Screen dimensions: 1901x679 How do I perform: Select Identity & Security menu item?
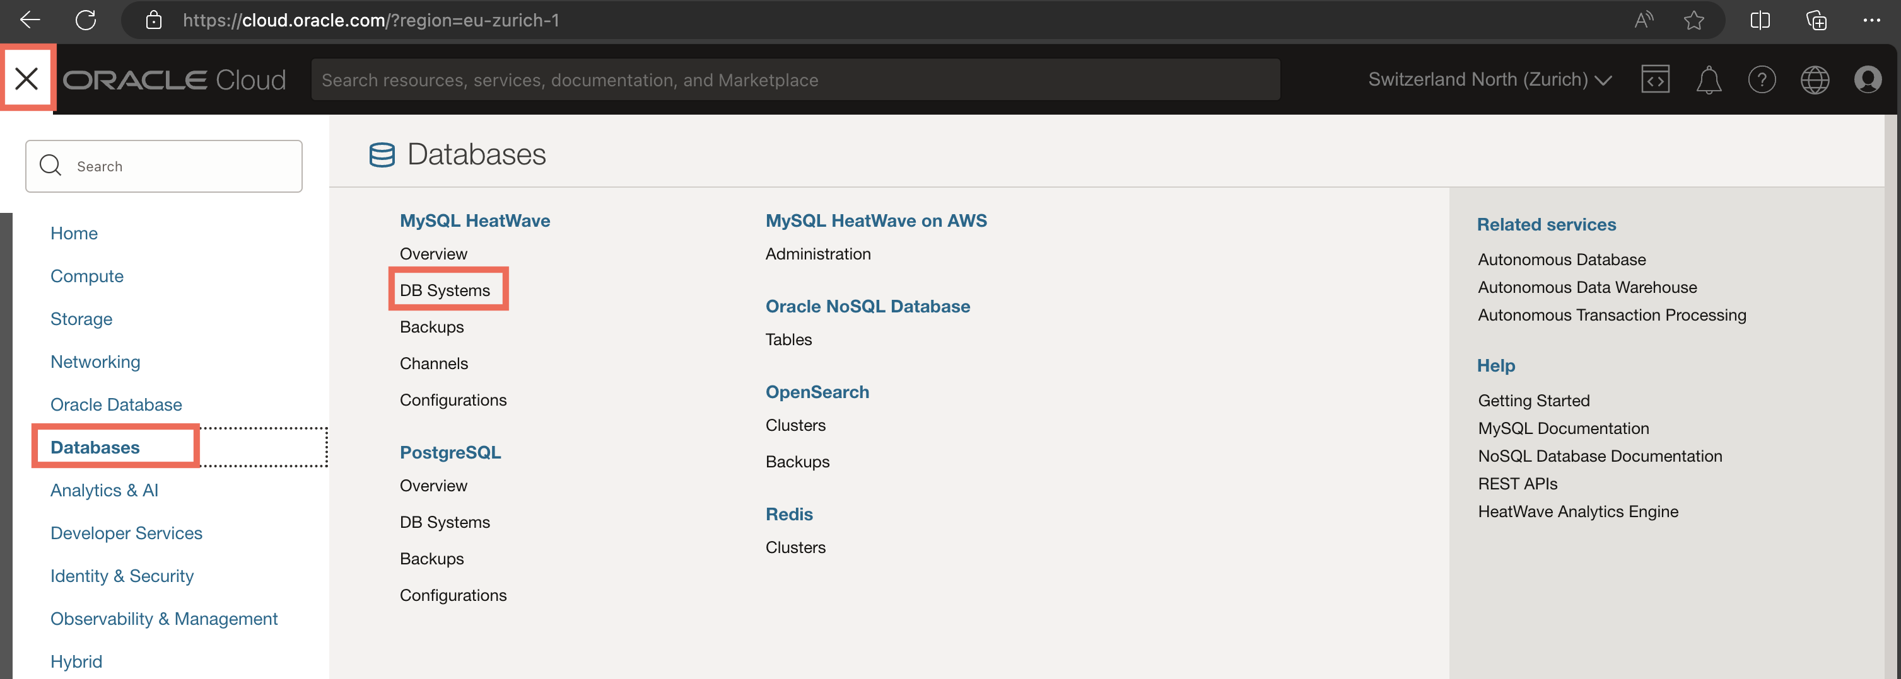(x=122, y=575)
